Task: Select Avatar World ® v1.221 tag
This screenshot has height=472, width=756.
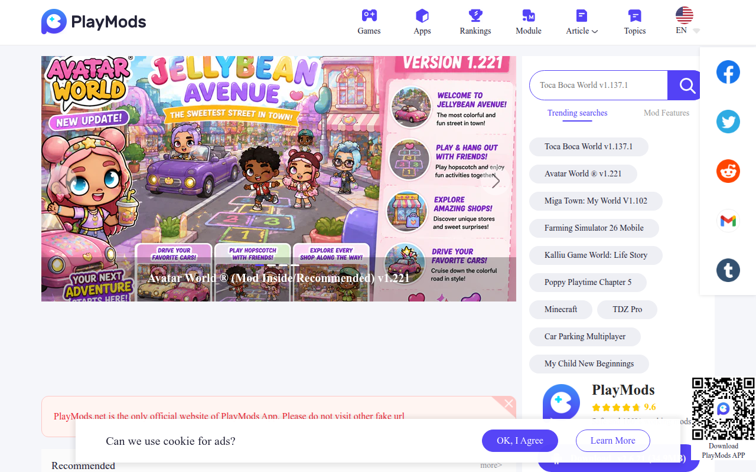Action: 584,173
